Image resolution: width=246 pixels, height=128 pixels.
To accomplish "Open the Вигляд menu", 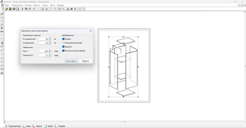I will (28, 5).
